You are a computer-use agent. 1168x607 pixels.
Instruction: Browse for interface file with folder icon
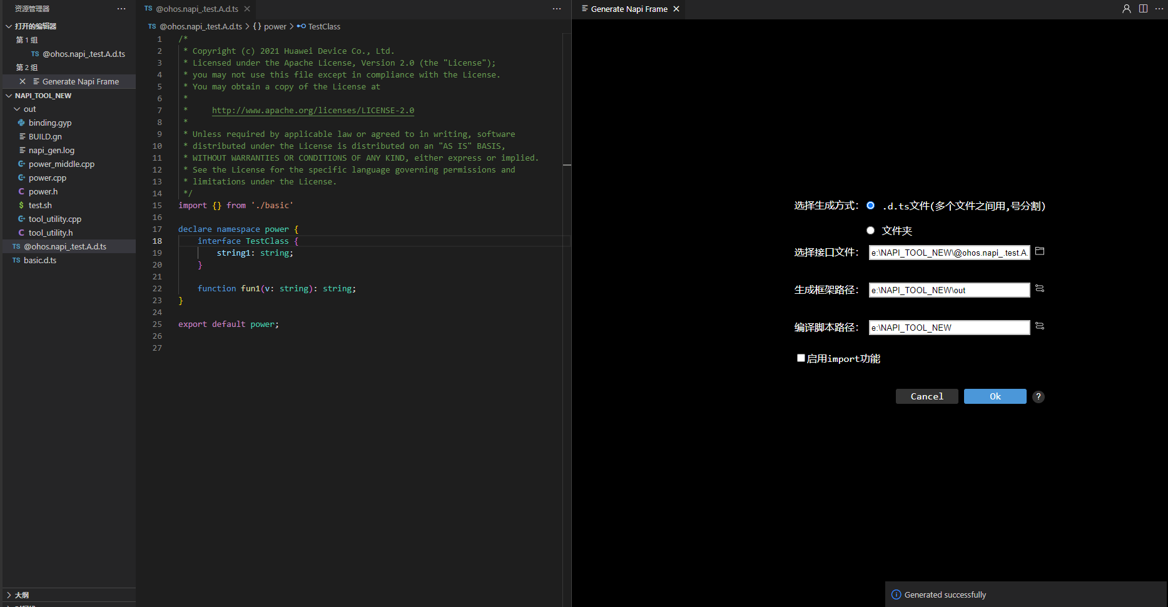coord(1040,251)
